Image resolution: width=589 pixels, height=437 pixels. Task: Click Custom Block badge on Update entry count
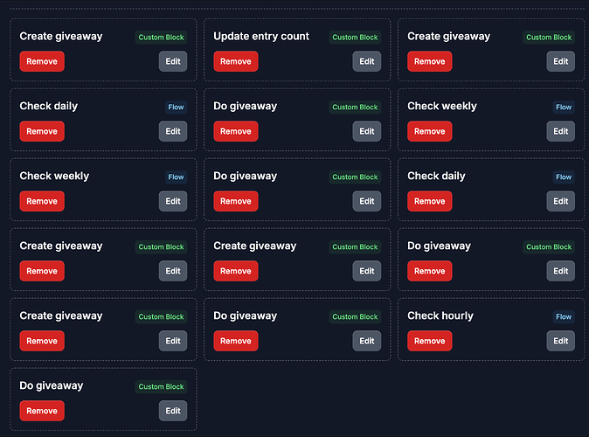355,38
